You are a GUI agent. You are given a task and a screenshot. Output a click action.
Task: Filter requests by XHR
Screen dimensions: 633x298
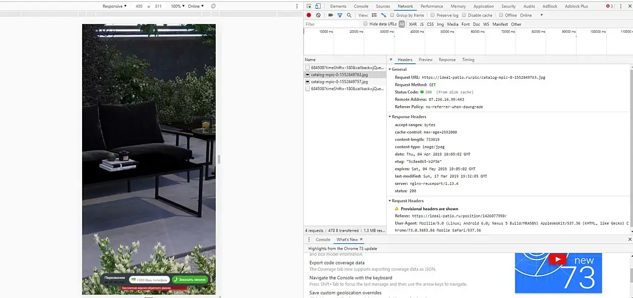(413, 24)
